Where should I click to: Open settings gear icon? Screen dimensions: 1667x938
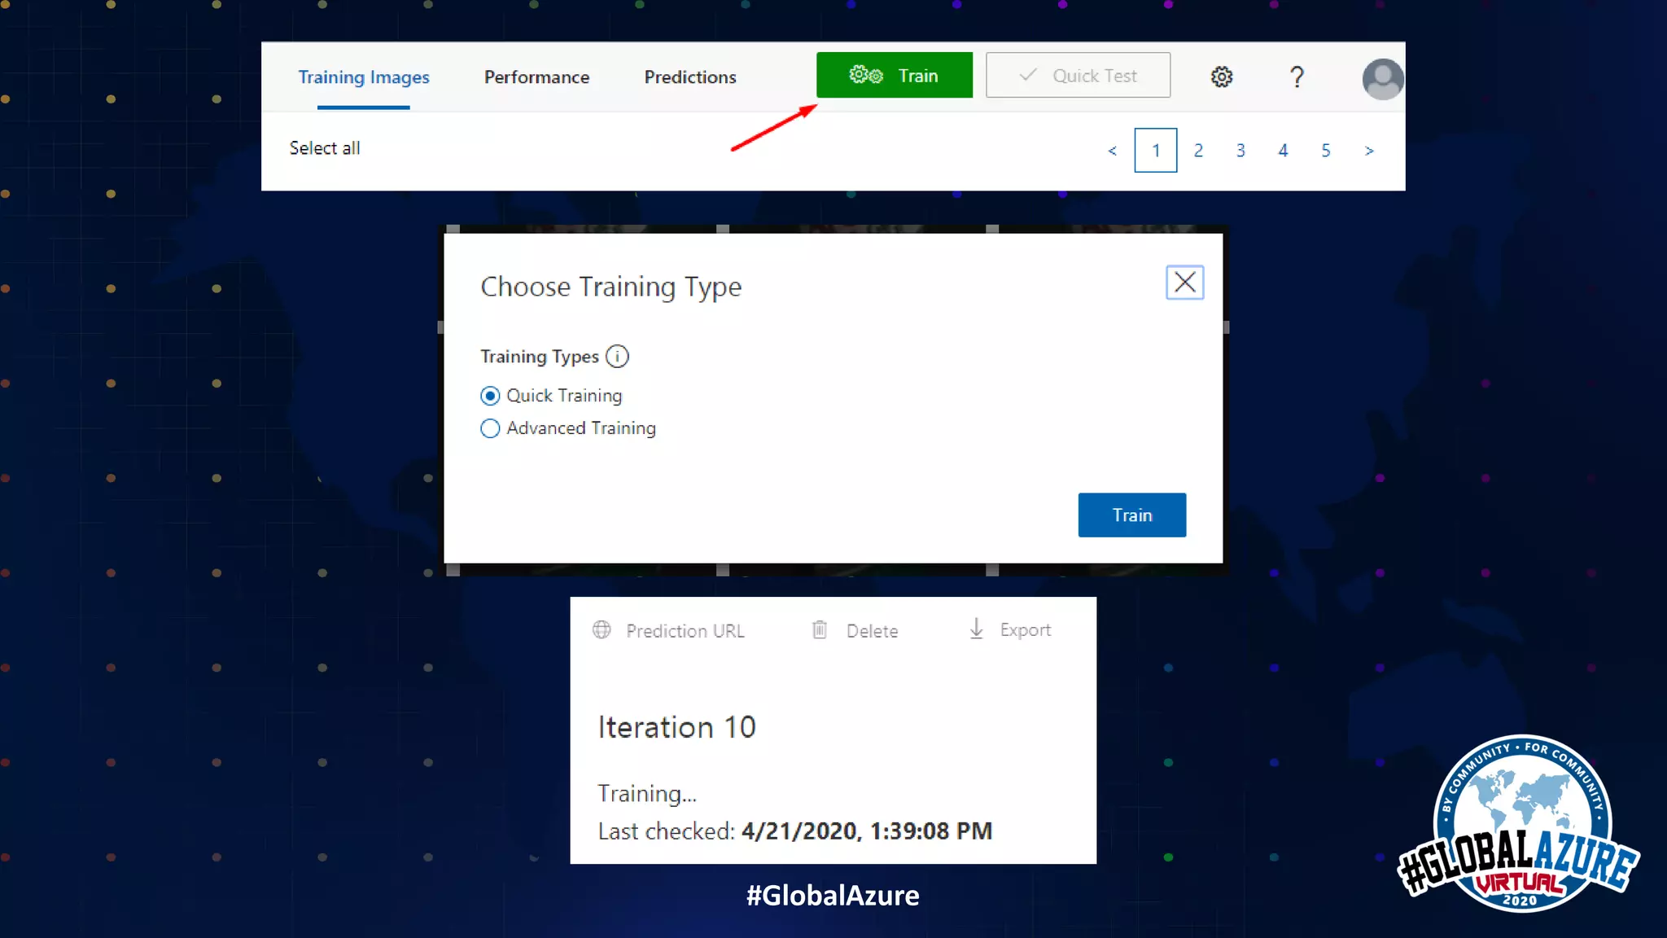click(x=1221, y=77)
